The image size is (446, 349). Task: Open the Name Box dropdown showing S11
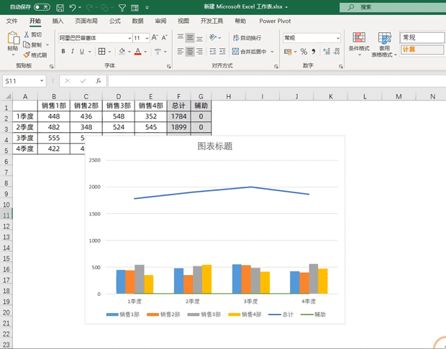(x=42, y=81)
